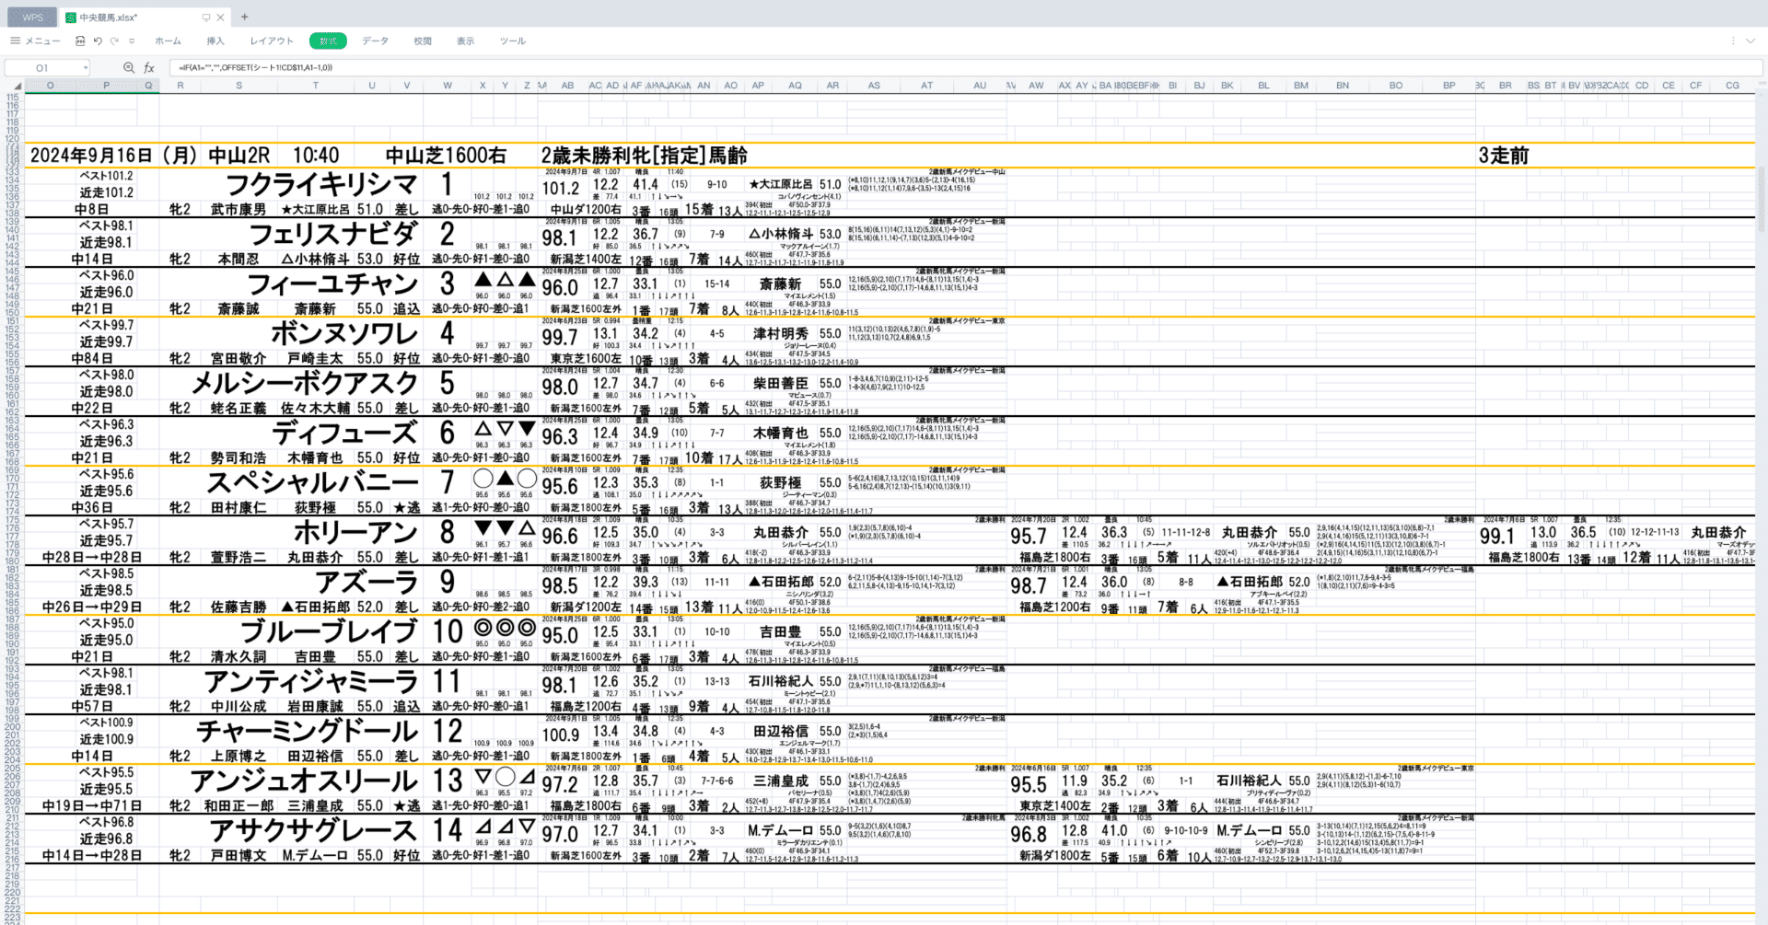Redo the last action

click(115, 41)
